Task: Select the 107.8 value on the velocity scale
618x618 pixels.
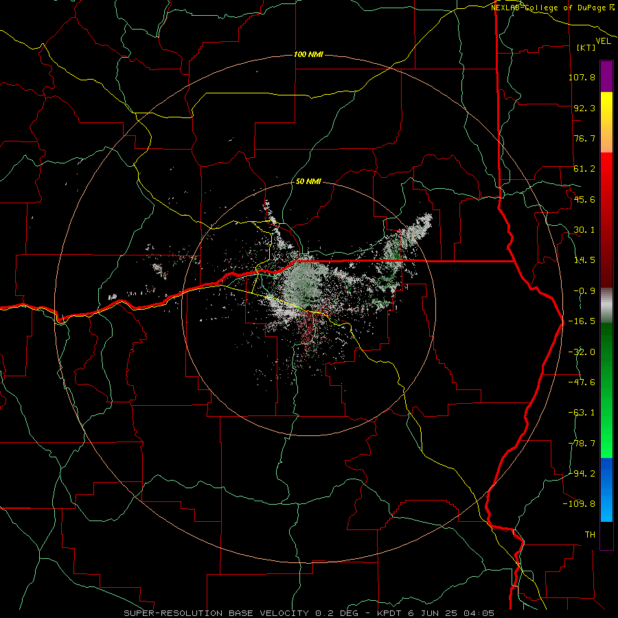Action: pyautogui.click(x=582, y=77)
